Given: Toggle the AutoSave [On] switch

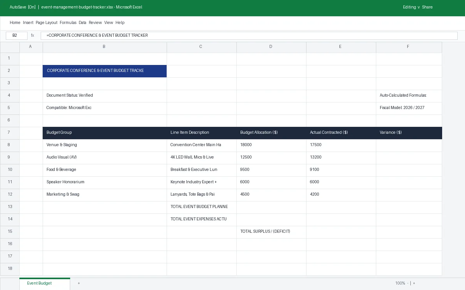Looking at the screenshot, I should pos(22,7).
